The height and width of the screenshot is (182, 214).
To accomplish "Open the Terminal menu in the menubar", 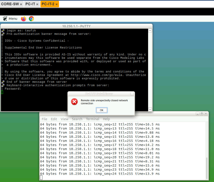I will coord(92,119).
